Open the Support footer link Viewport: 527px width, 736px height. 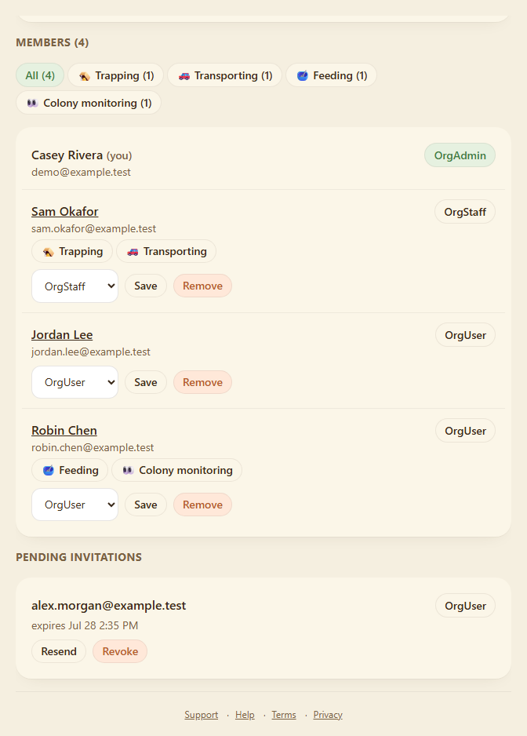(202, 714)
